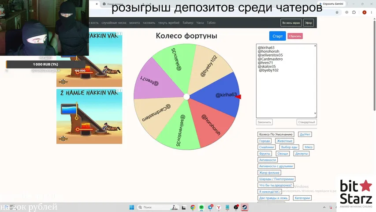Open the Часы menu item

pos(200,23)
